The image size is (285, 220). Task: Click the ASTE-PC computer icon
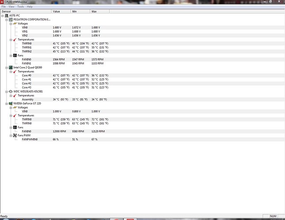pos(7,15)
